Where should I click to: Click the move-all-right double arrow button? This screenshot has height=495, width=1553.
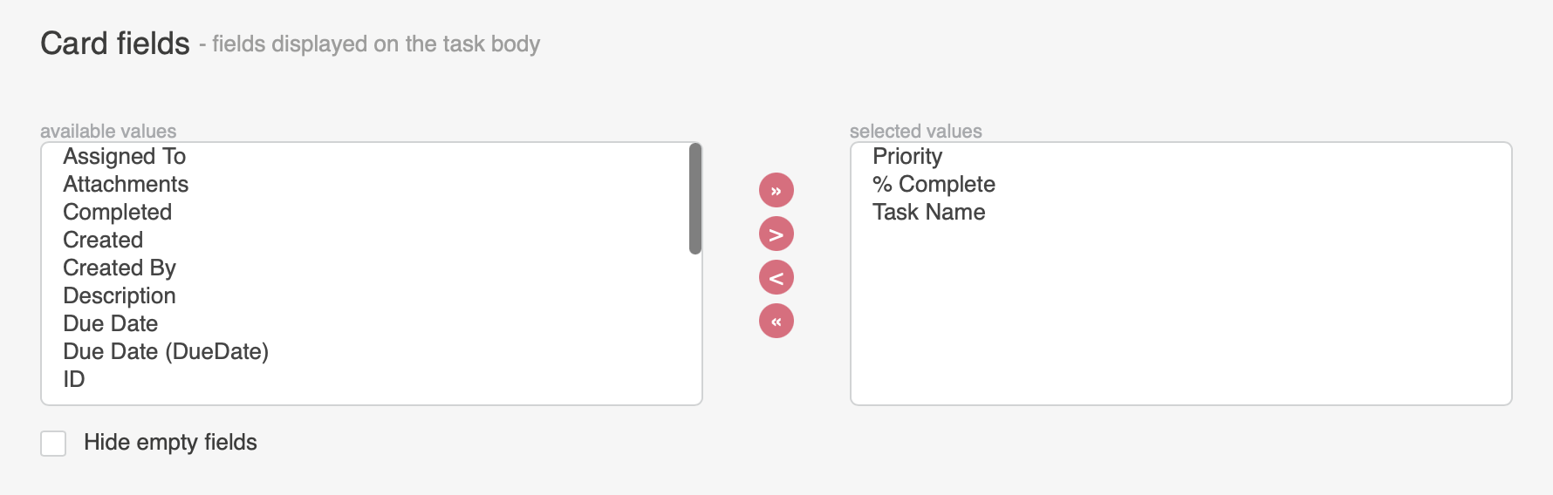coord(776,190)
